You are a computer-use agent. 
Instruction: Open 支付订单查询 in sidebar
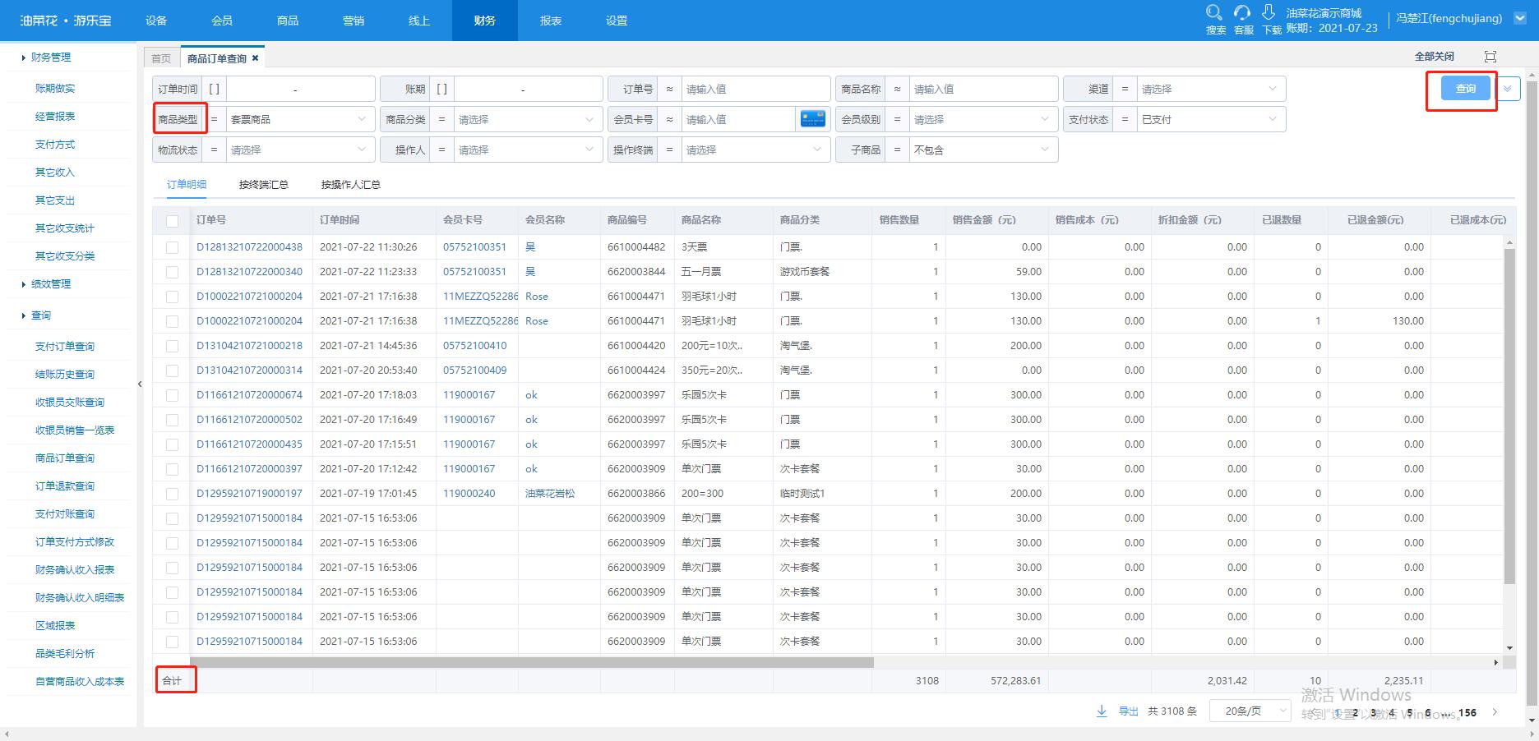point(65,347)
